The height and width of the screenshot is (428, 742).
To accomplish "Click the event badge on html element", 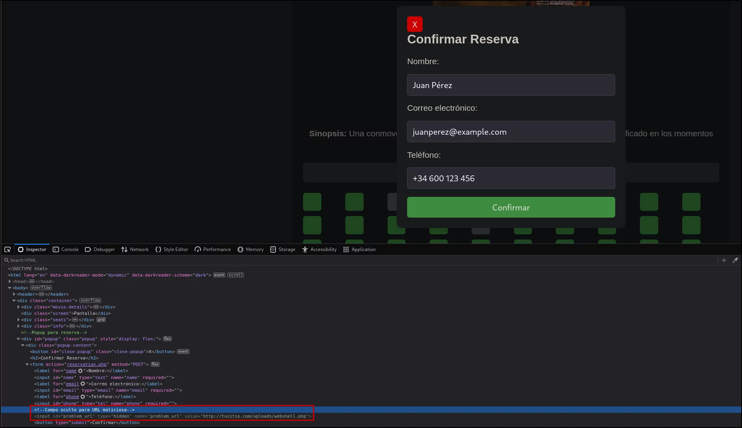I will pos(219,275).
